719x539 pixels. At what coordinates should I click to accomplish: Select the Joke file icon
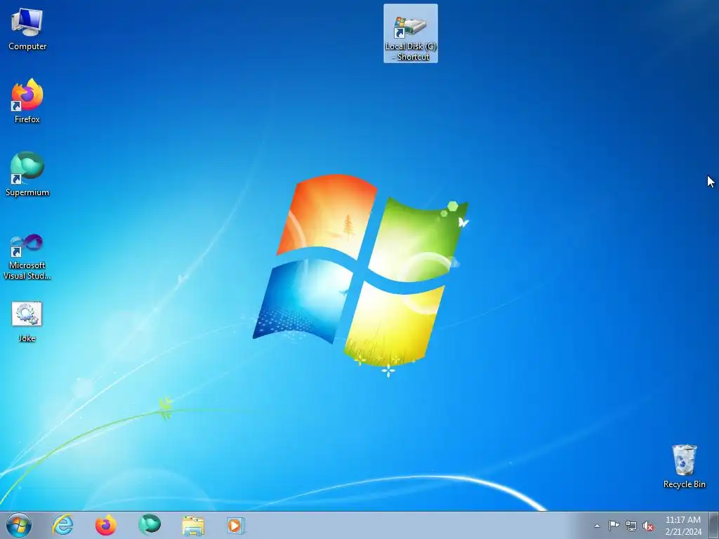click(x=27, y=321)
